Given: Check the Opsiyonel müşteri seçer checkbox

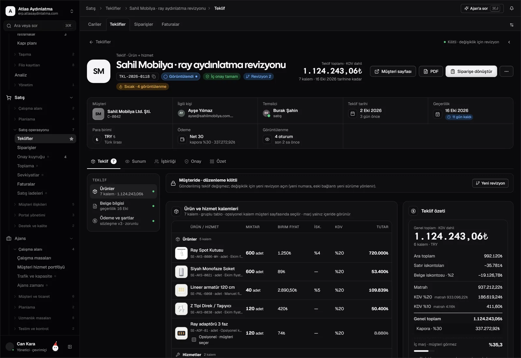Looking at the screenshot, I should [x=194, y=340].
